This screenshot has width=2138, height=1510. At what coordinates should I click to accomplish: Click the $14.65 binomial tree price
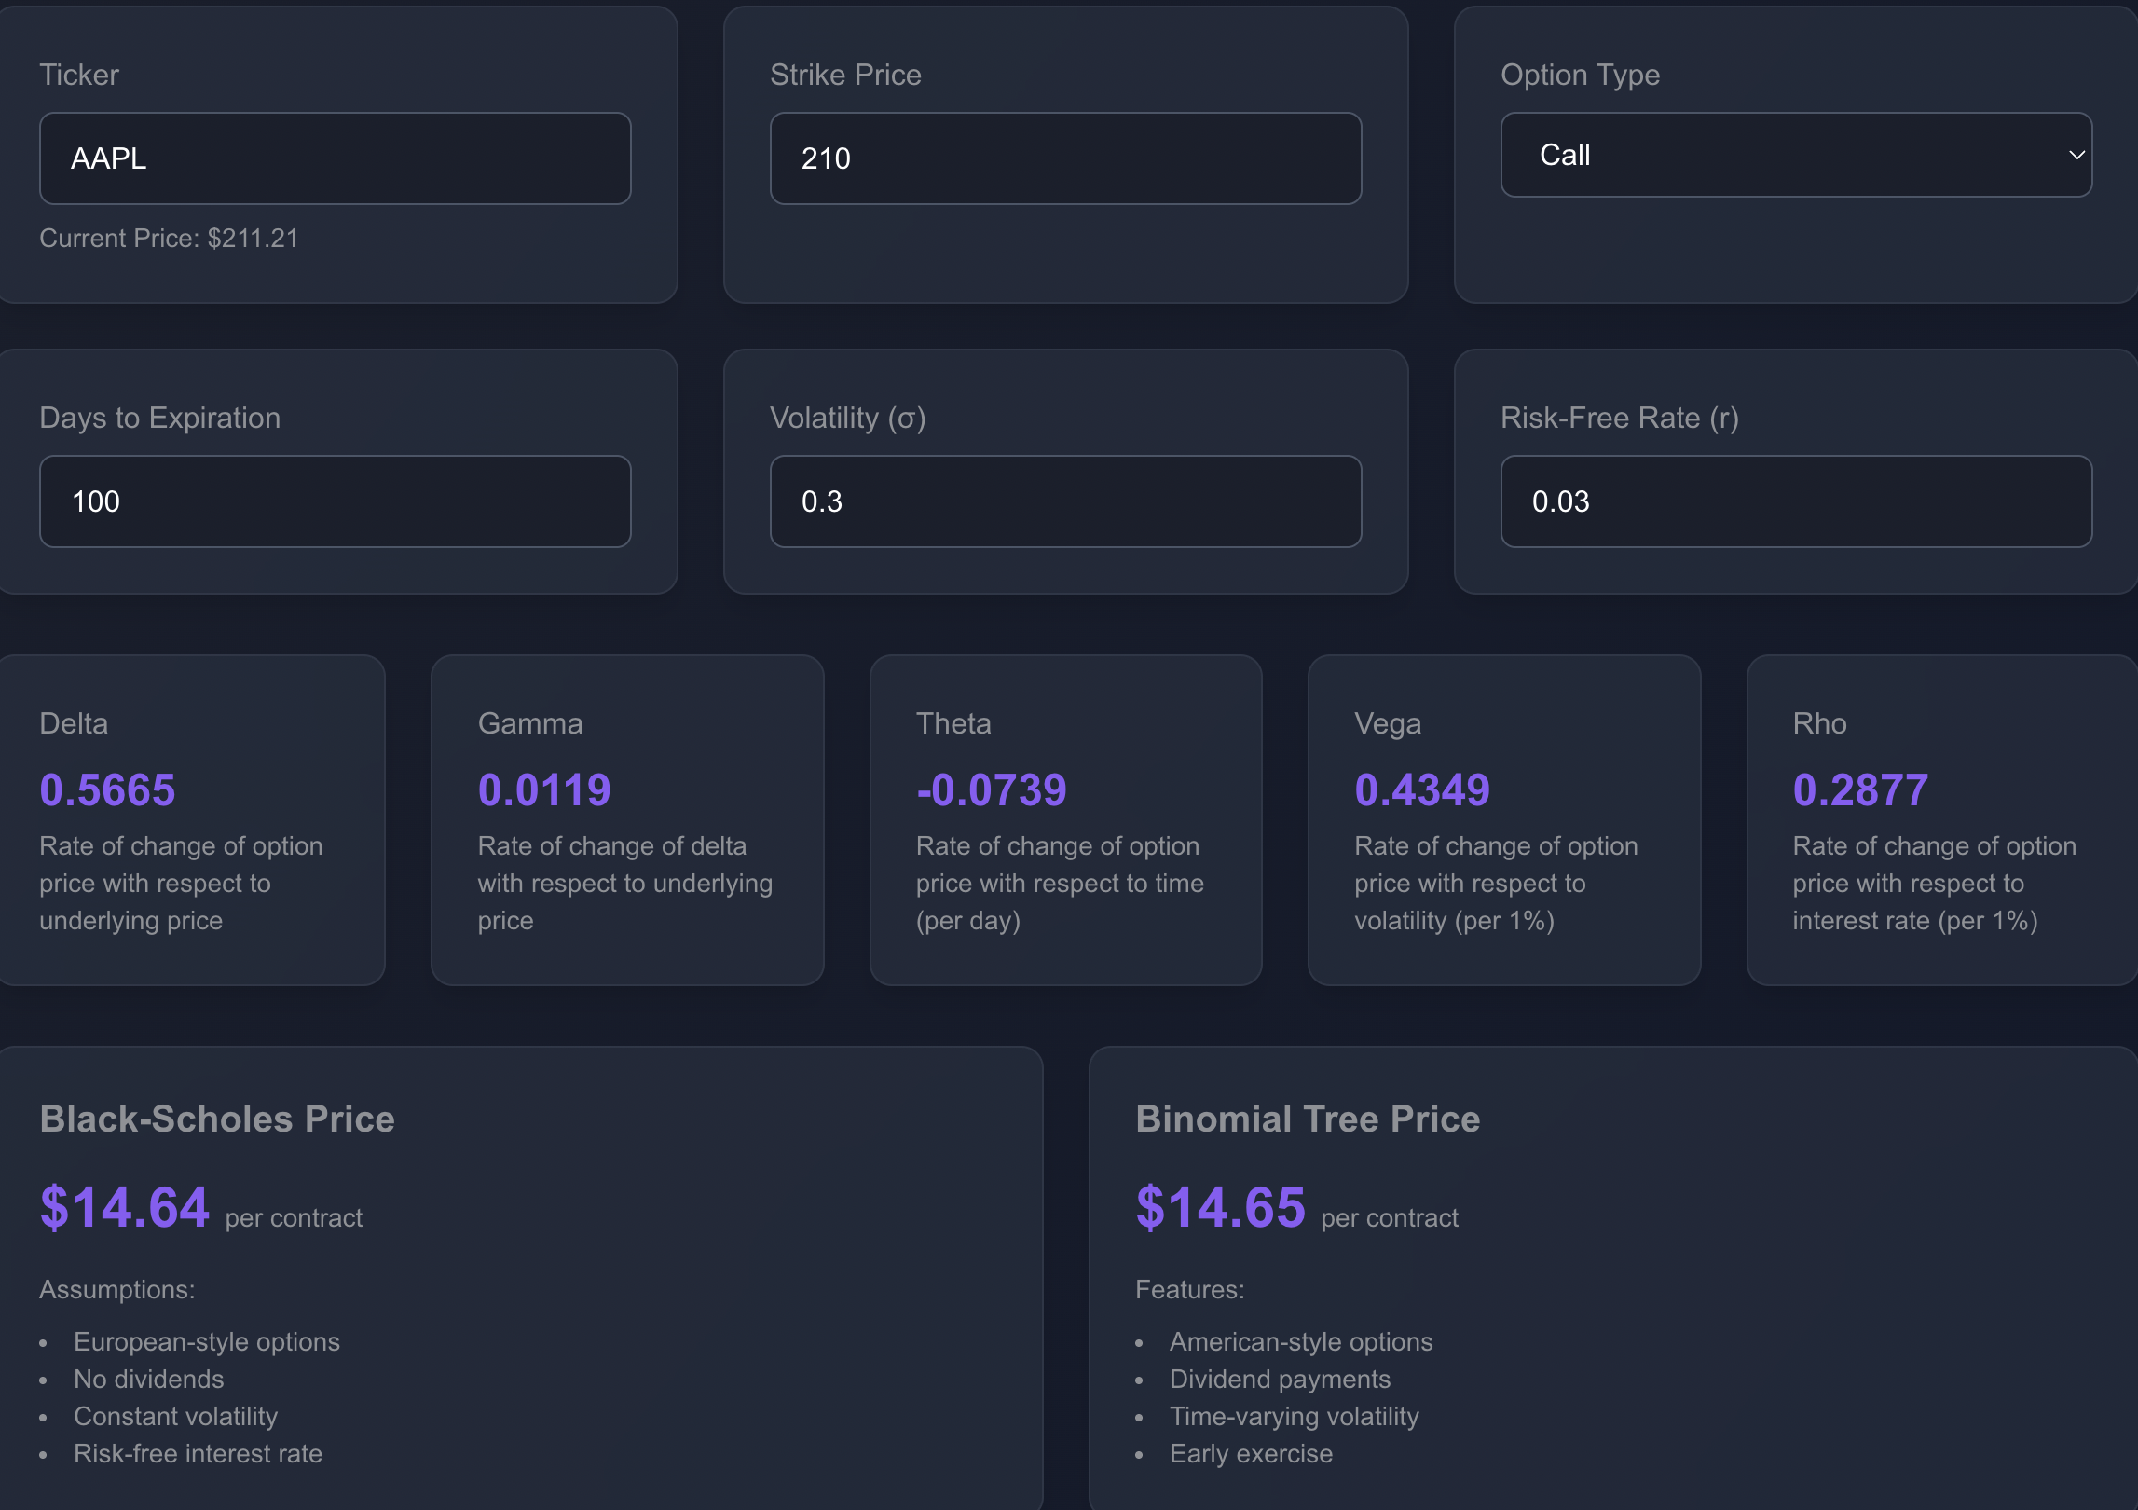pyautogui.click(x=1221, y=1208)
